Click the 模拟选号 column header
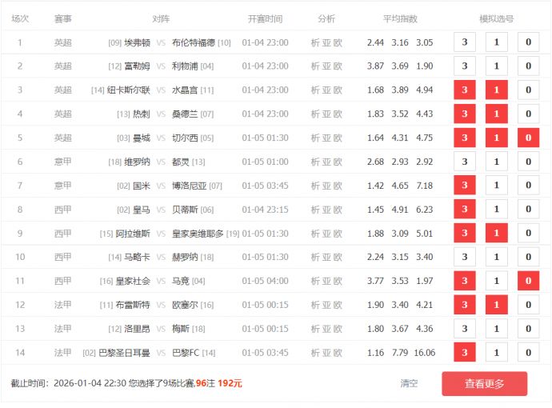 (496, 18)
